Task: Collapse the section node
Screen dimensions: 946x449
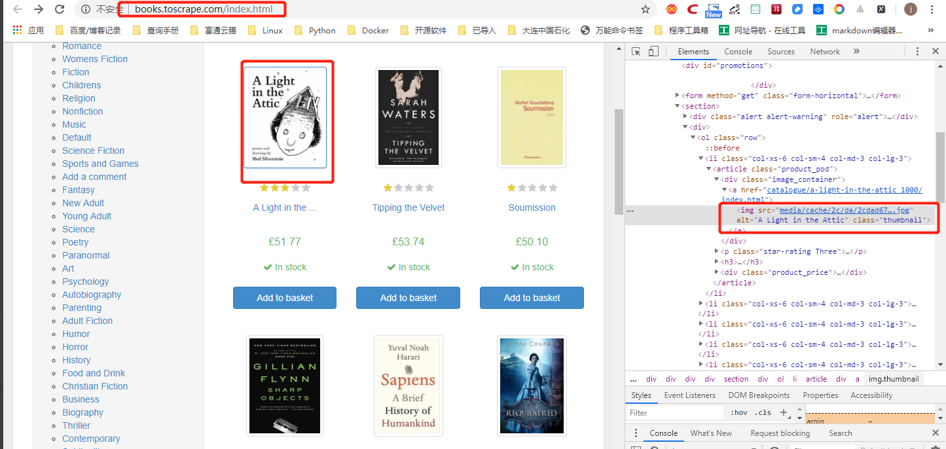Action: tap(678, 106)
